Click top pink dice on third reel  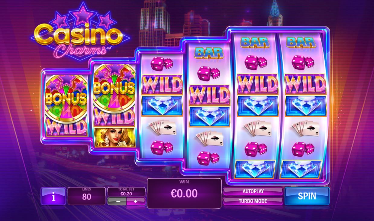click(162, 64)
